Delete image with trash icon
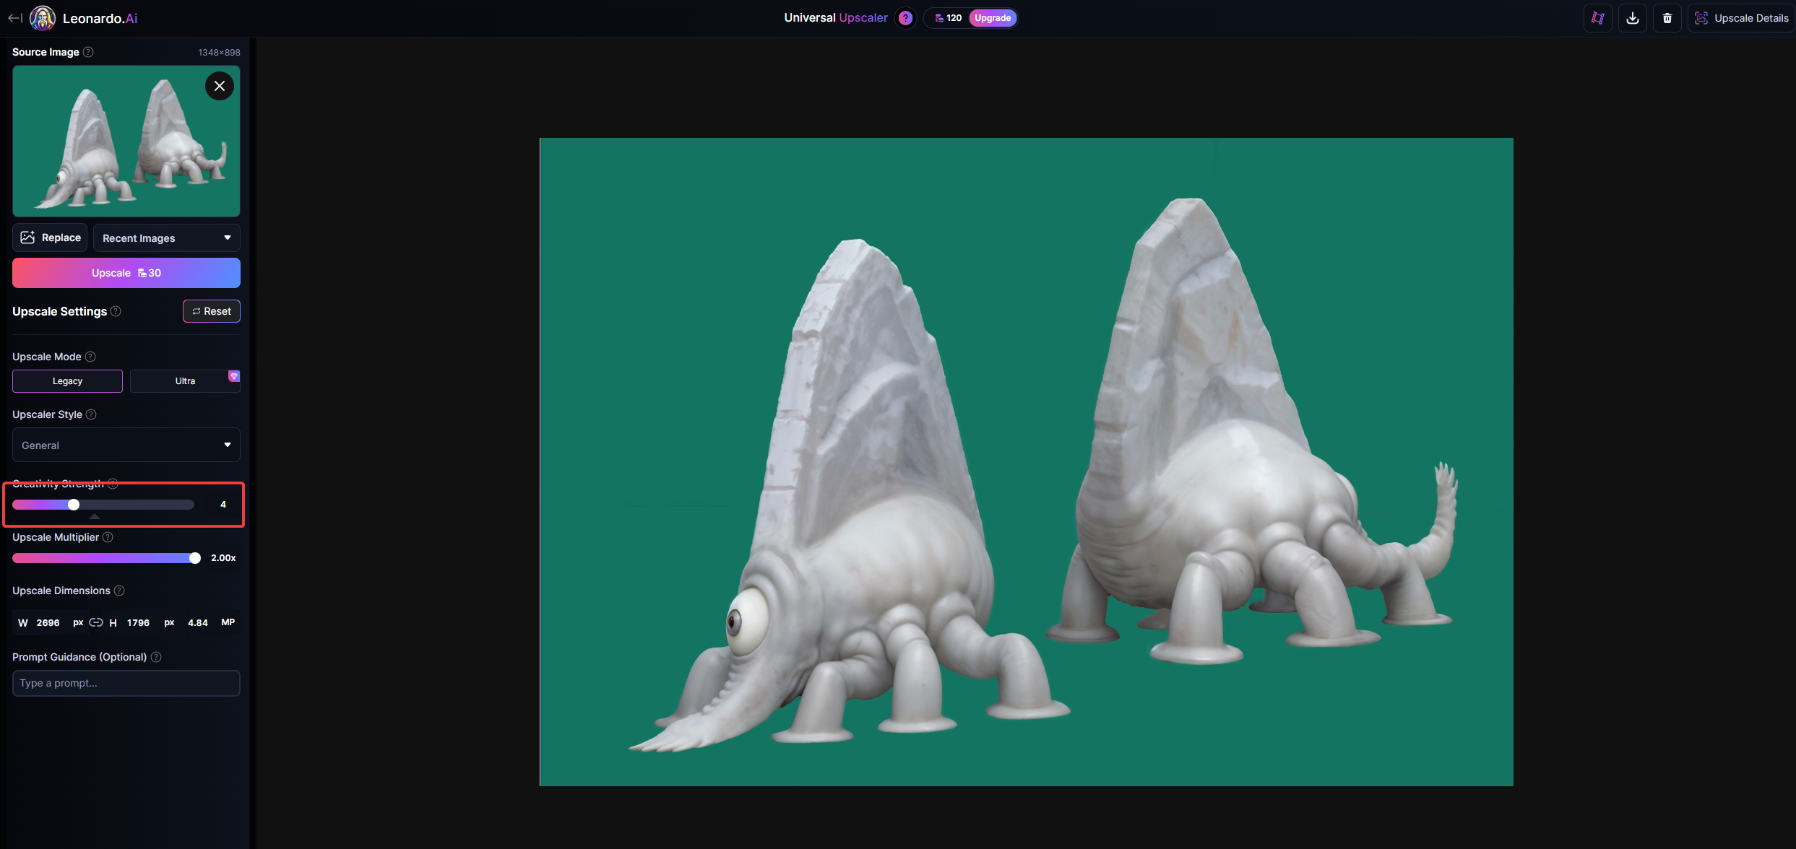Screen dimensions: 1796x849 pyautogui.click(x=1667, y=18)
